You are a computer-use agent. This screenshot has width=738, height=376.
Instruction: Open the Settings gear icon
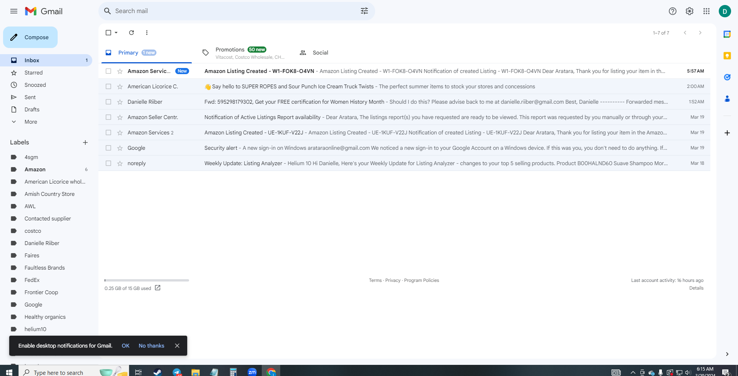[x=690, y=11]
